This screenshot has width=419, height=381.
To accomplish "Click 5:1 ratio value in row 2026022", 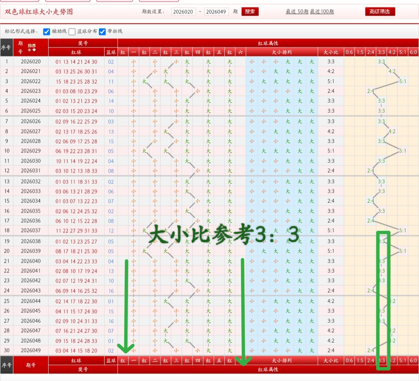I will pos(331,81).
